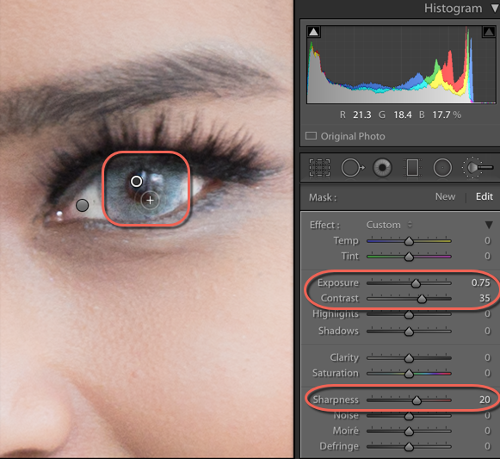500x459 pixels.
Task: Toggle highlight clipping indicator in histogram
Action: 488,32
